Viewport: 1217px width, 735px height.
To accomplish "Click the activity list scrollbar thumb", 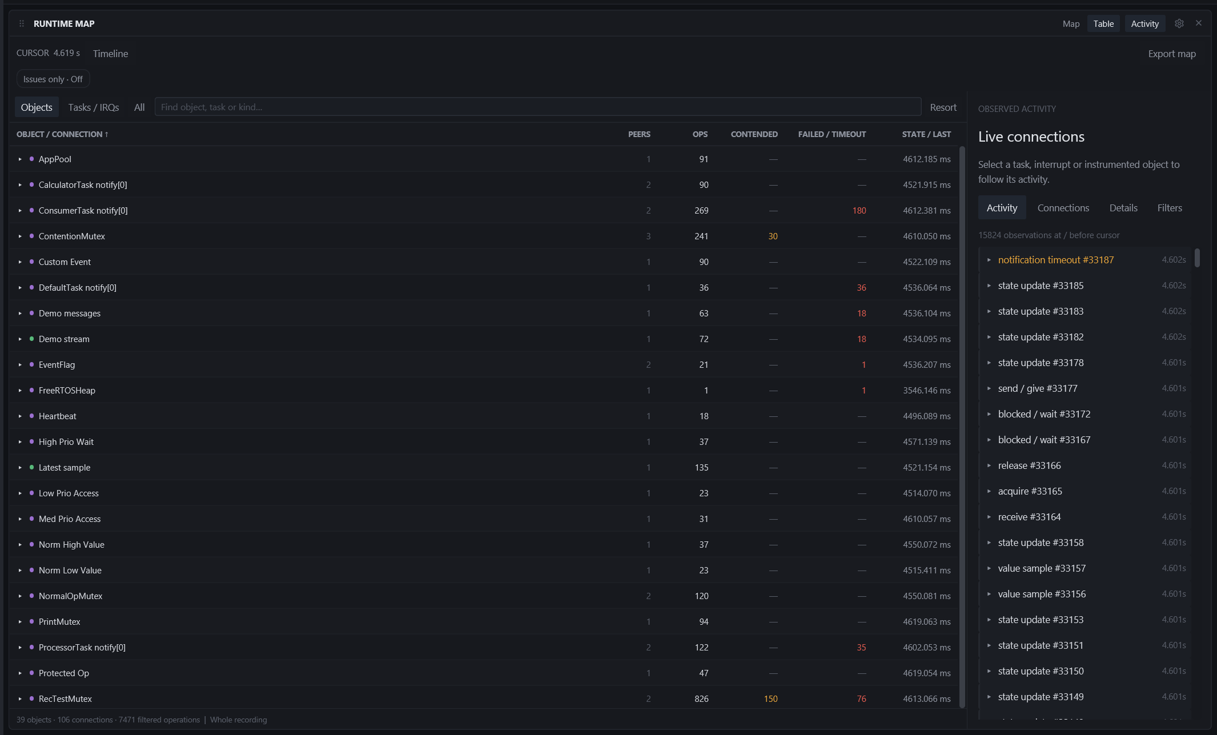I will pyautogui.click(x=1197, y=258).
